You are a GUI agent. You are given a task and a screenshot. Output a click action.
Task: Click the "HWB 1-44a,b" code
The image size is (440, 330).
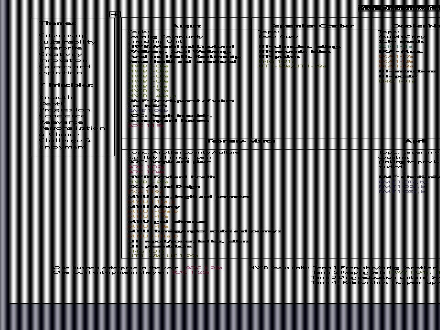click(x=152, y=96)
